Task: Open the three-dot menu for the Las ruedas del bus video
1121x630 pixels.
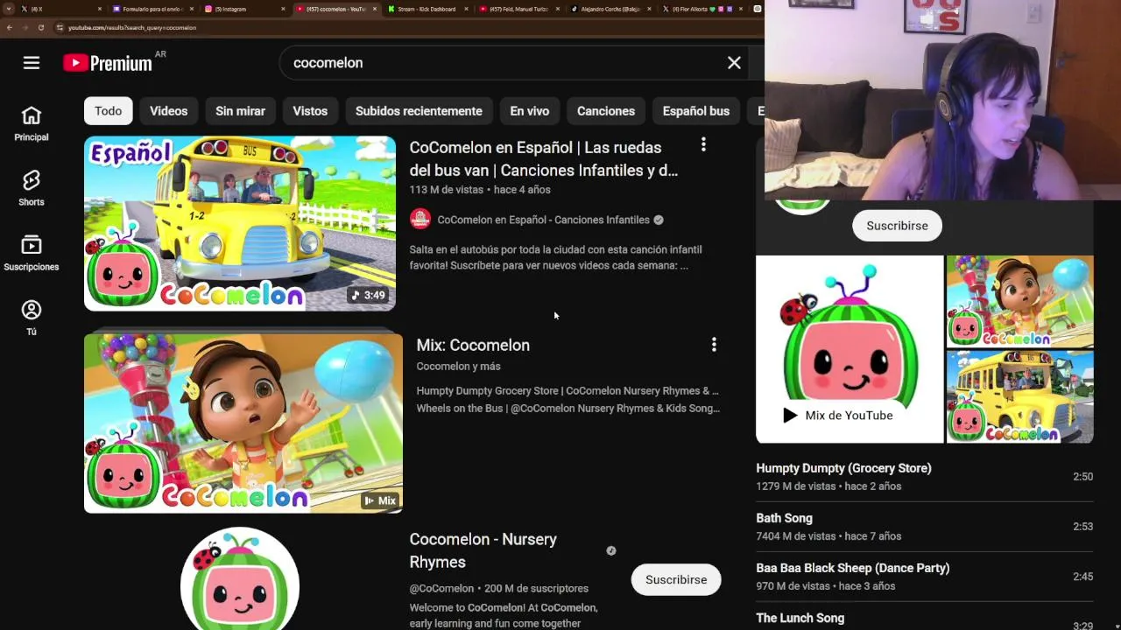Action: 703,145
